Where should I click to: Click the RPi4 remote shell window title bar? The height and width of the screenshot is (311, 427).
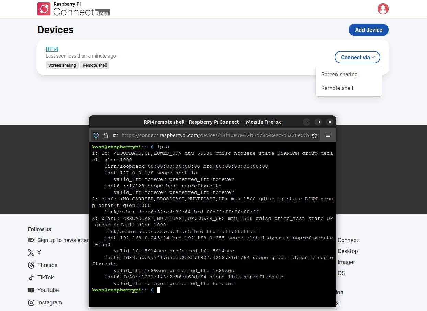[212, 122]
